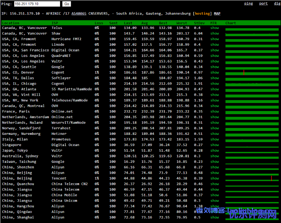Open the dig tool link

click(277, 4)
